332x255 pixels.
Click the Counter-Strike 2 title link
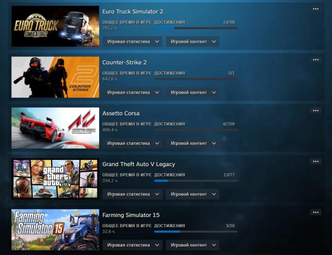click(125, 62)
